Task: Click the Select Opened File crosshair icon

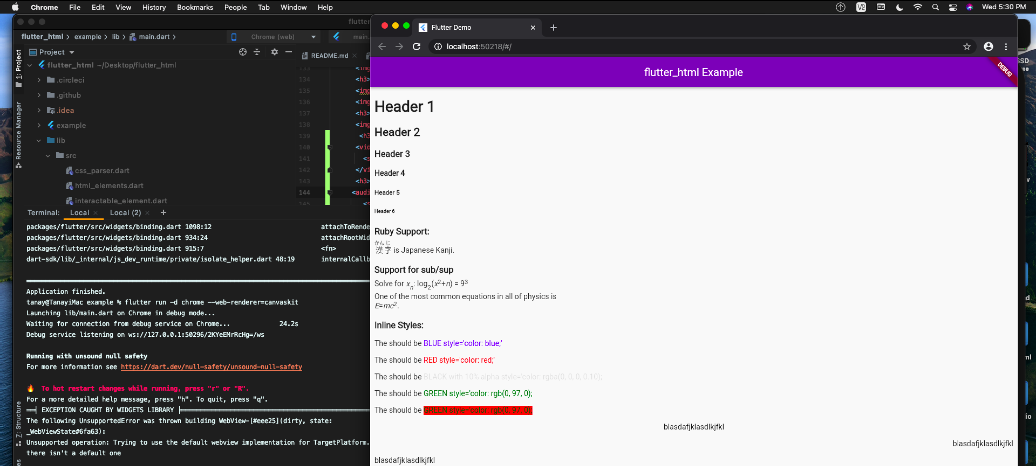Action: pyautogui.click(x=242, y=52)
